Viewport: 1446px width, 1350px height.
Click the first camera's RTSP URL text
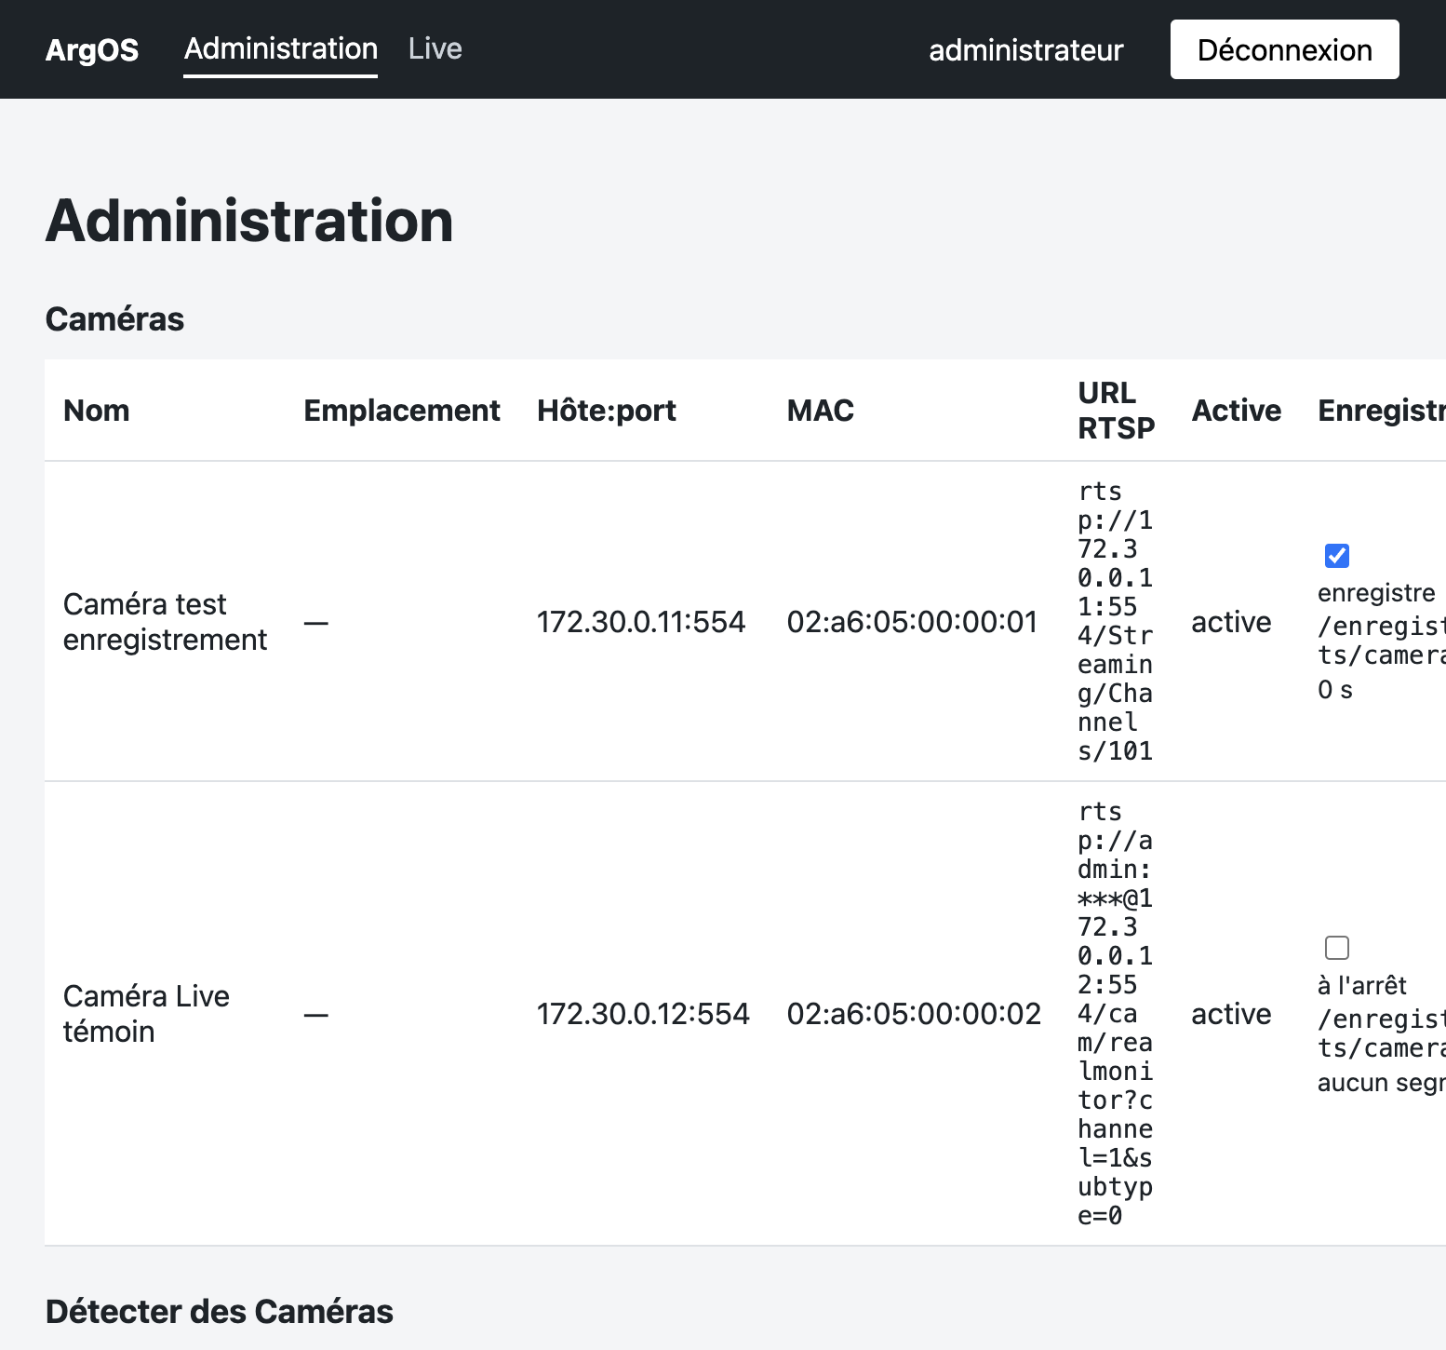1115,621
